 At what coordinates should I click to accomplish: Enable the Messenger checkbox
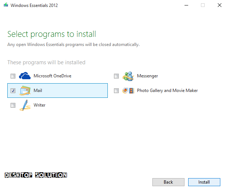click(x=116, y=76)
